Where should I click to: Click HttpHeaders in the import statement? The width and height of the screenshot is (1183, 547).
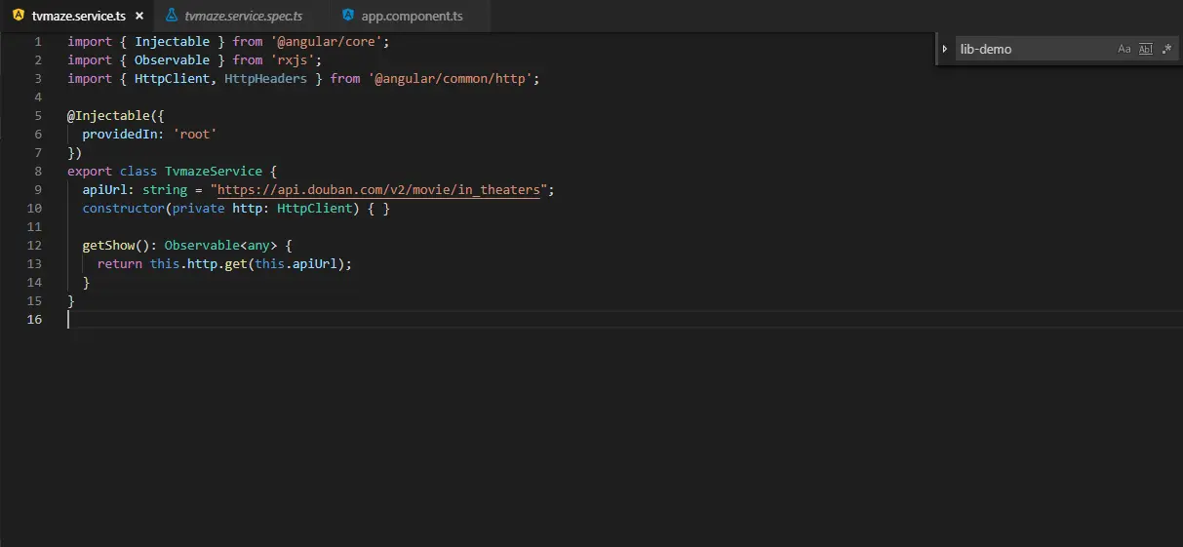click(266, 79)
